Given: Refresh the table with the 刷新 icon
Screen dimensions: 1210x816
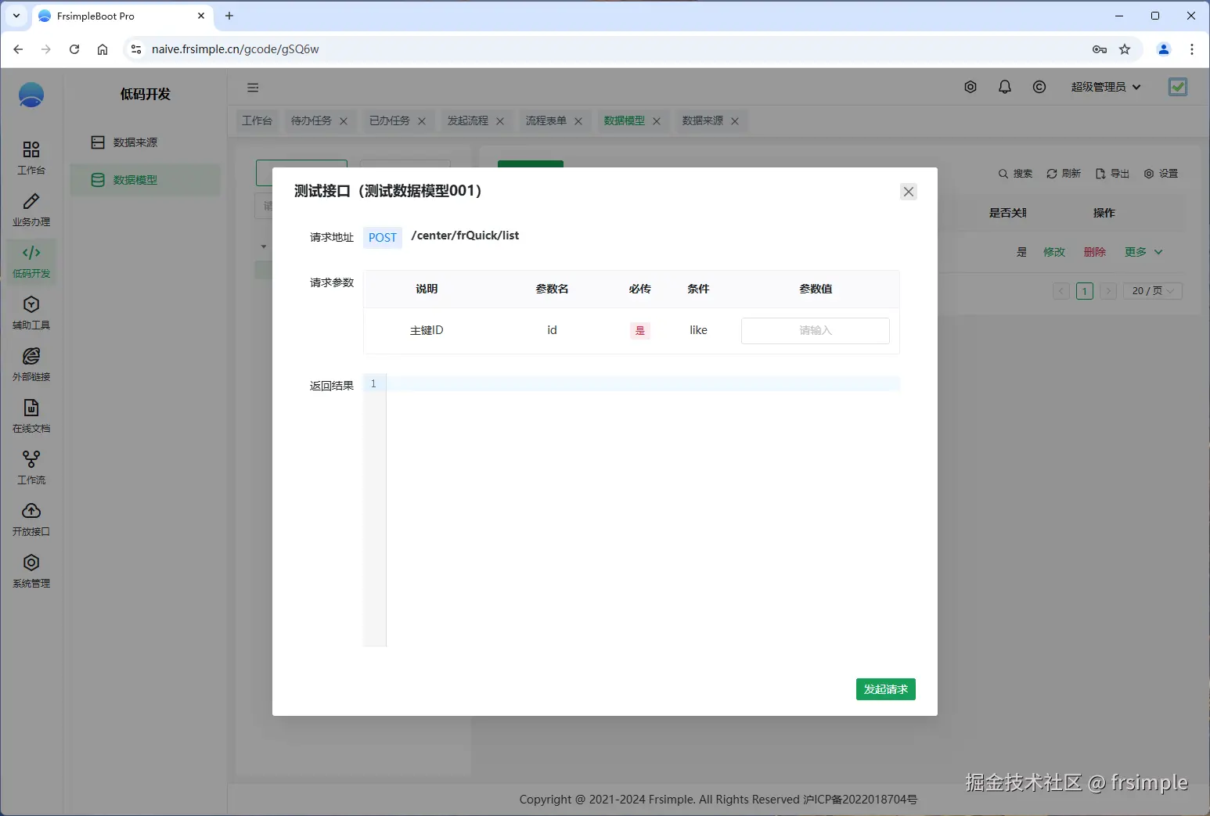Looking at the screenshot, I should pyautogui.click(x=1063, y=174).
